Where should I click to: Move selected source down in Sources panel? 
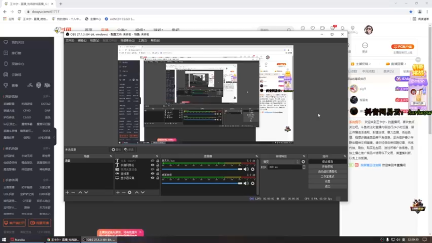(143, 192)
